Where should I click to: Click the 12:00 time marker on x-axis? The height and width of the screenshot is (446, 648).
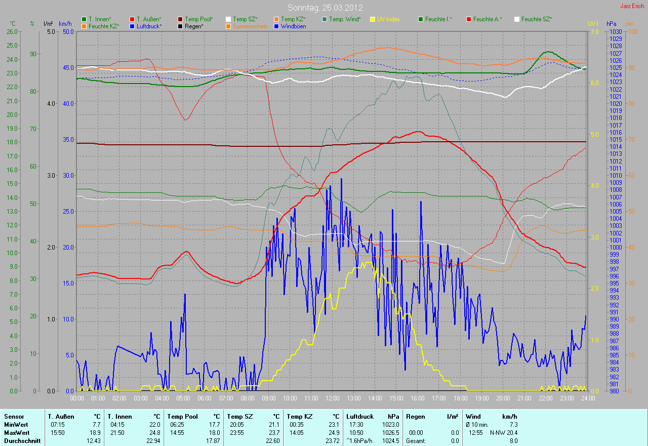tap(333, 398)
